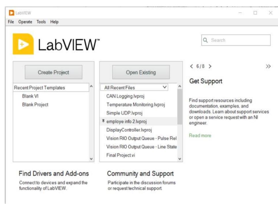Go to previous tip with left chevron
This screenshot has width=278, height=204.
pos(191,66)
